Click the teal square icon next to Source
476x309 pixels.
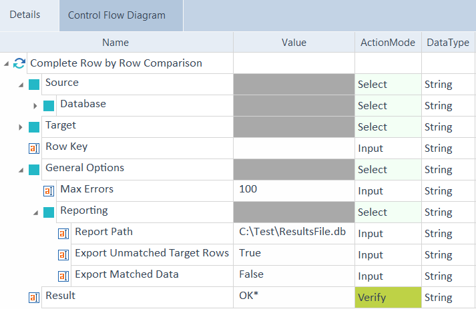click(34, 85)
